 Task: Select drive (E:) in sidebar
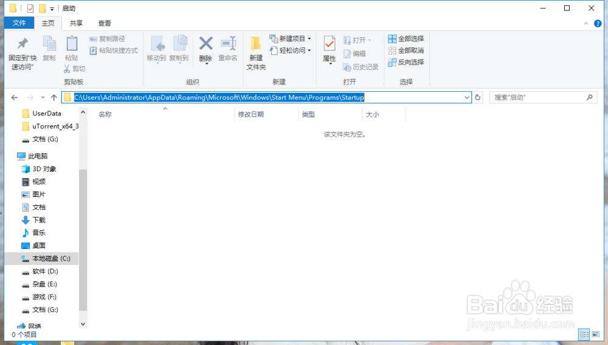(40, 284)
